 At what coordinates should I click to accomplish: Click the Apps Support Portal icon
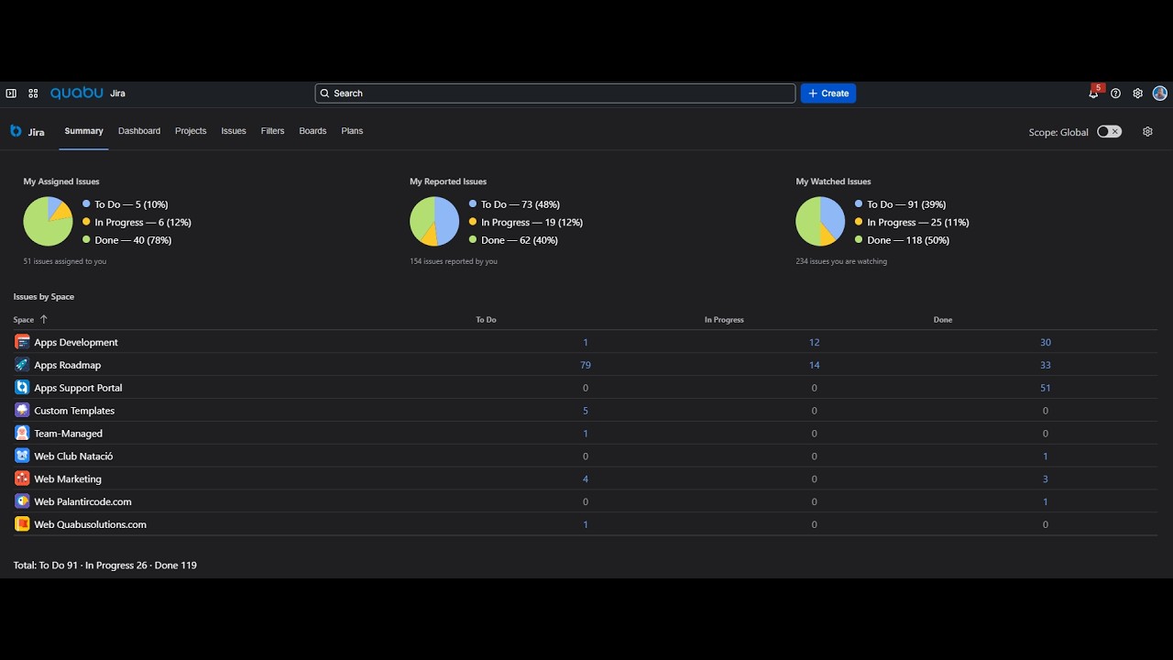point(22,388)
